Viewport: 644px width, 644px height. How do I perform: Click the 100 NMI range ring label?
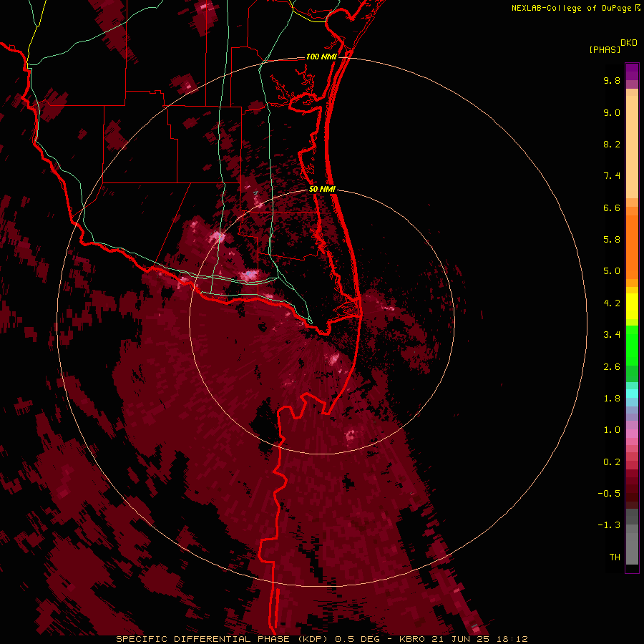321,57
